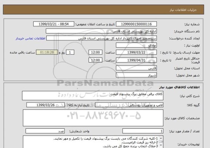Screen dimensions: 210x148
Task: Click the need number field 1299000150000116
Action: pos(136,24)
